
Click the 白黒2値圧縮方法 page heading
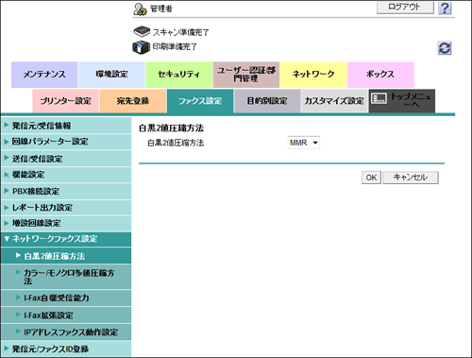[171, 128]
